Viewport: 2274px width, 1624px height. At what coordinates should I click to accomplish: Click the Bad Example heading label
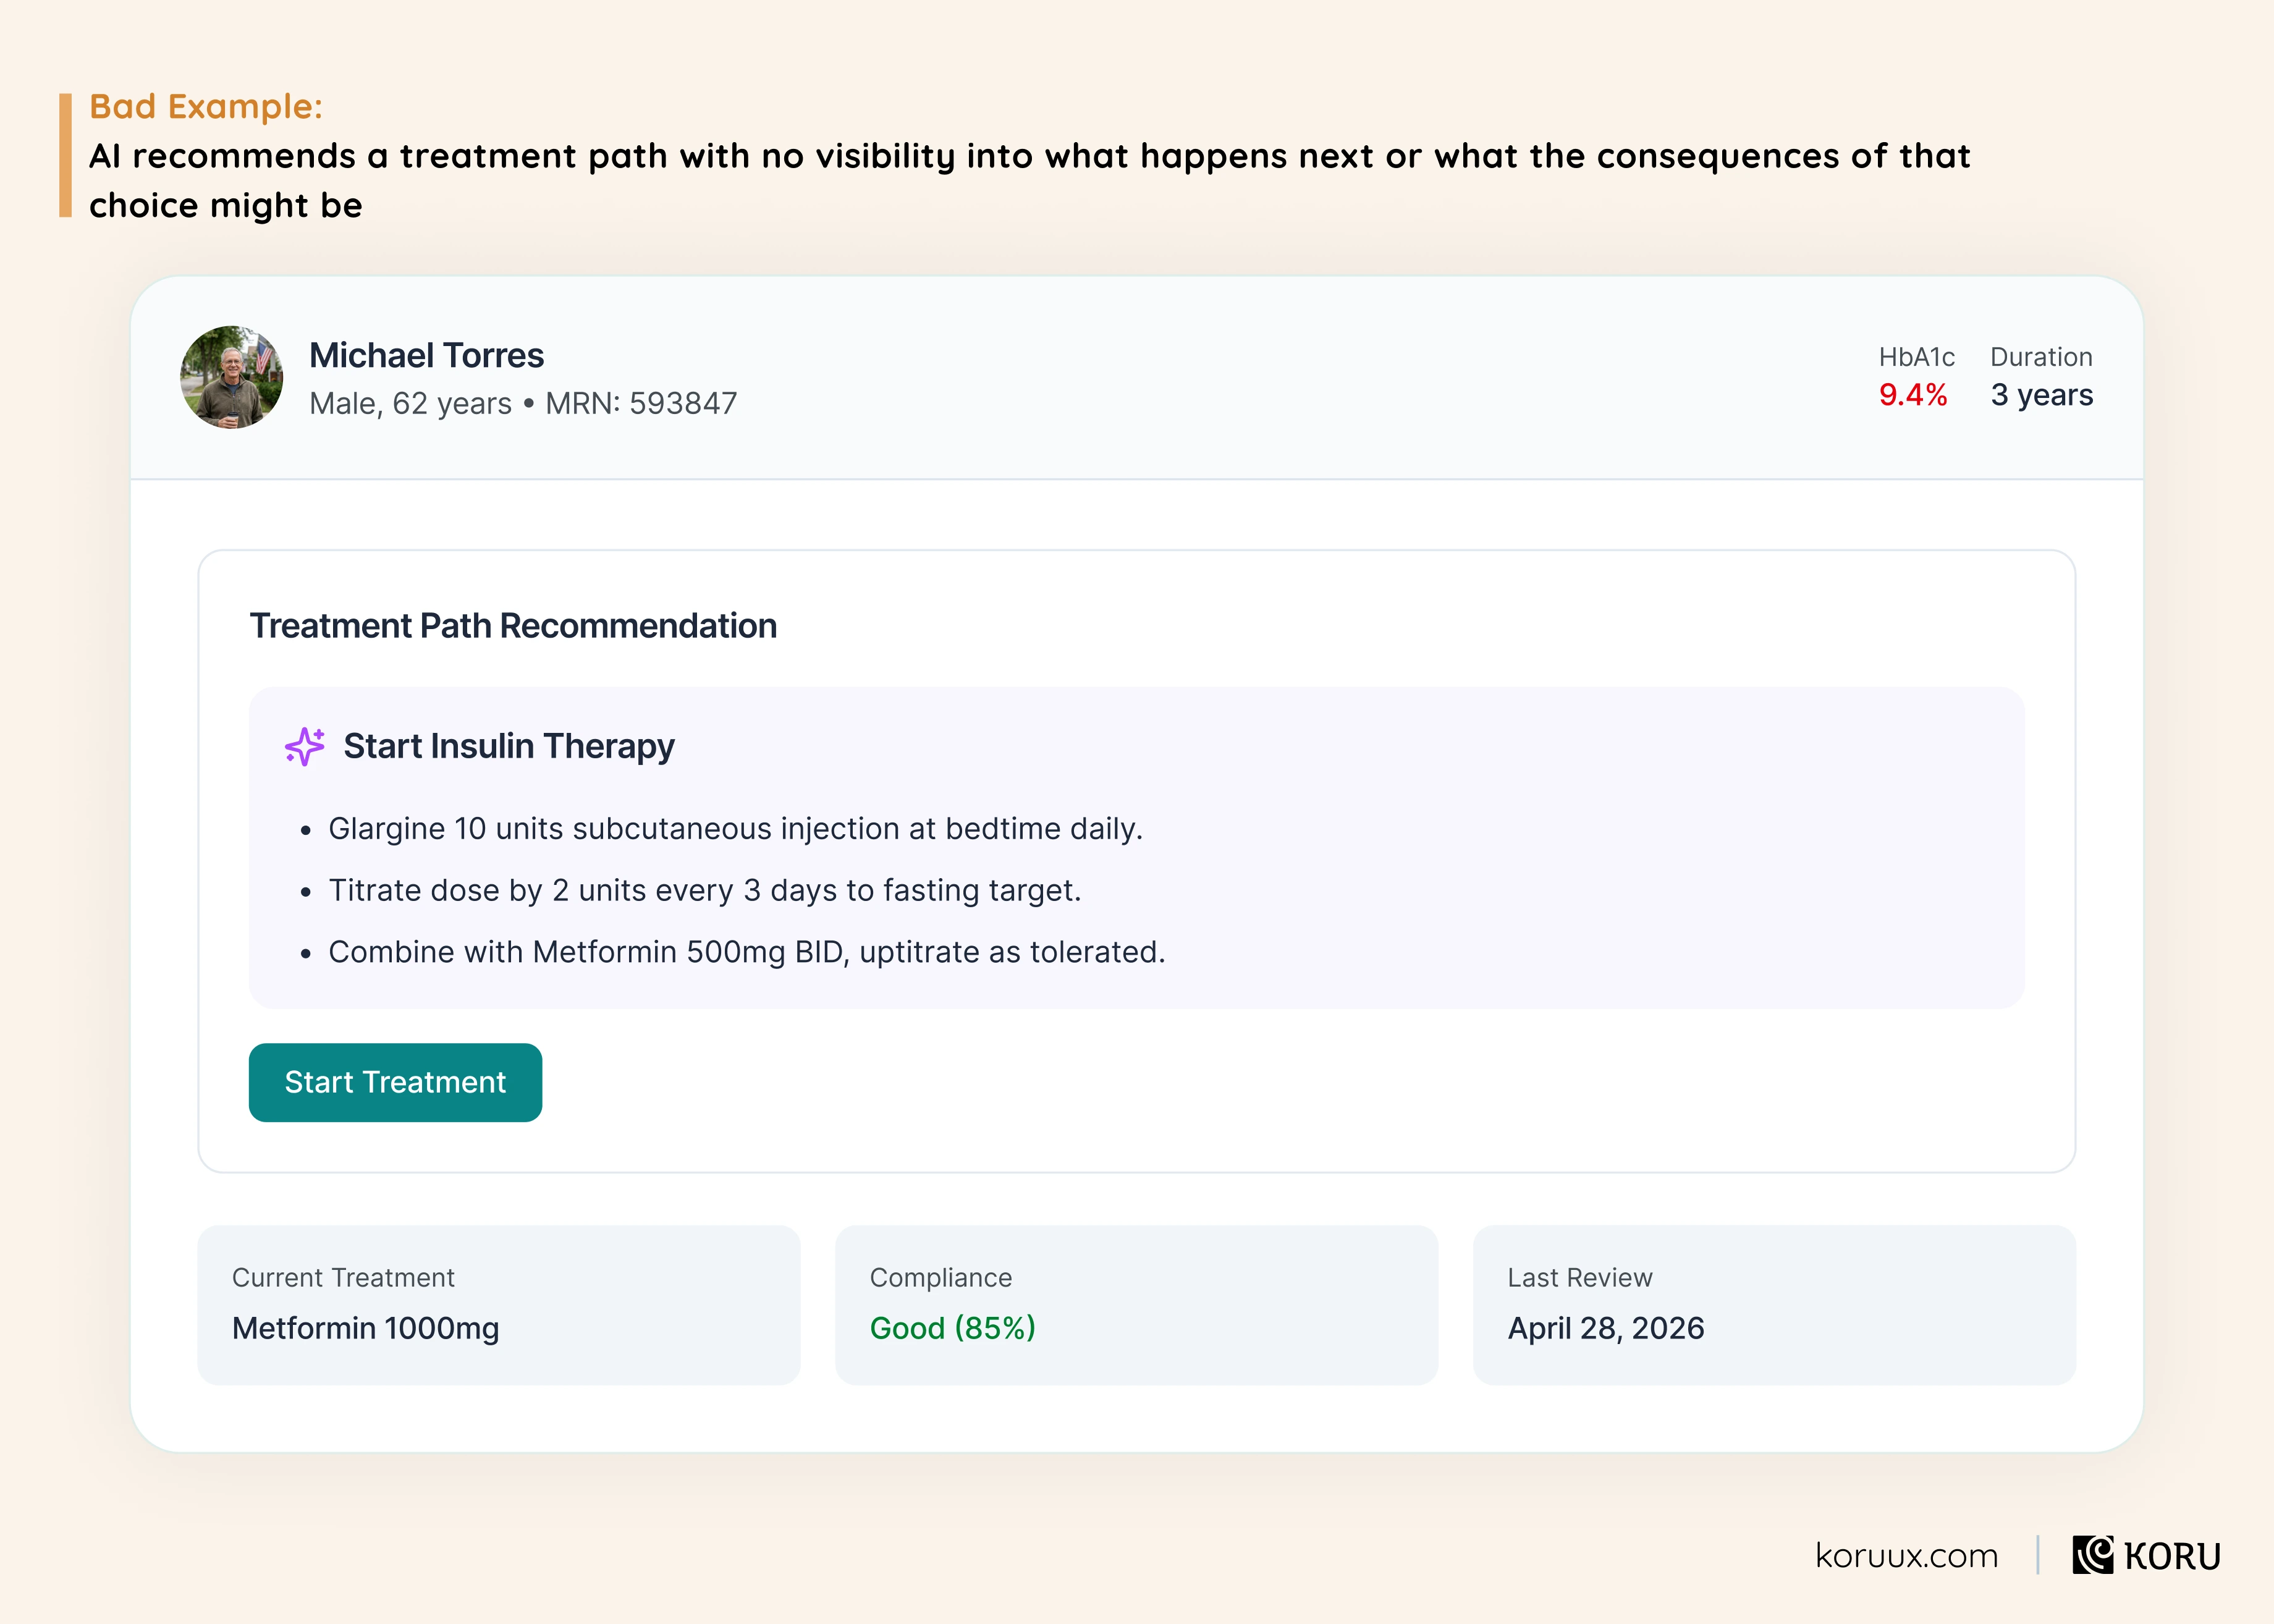[206, 106]
